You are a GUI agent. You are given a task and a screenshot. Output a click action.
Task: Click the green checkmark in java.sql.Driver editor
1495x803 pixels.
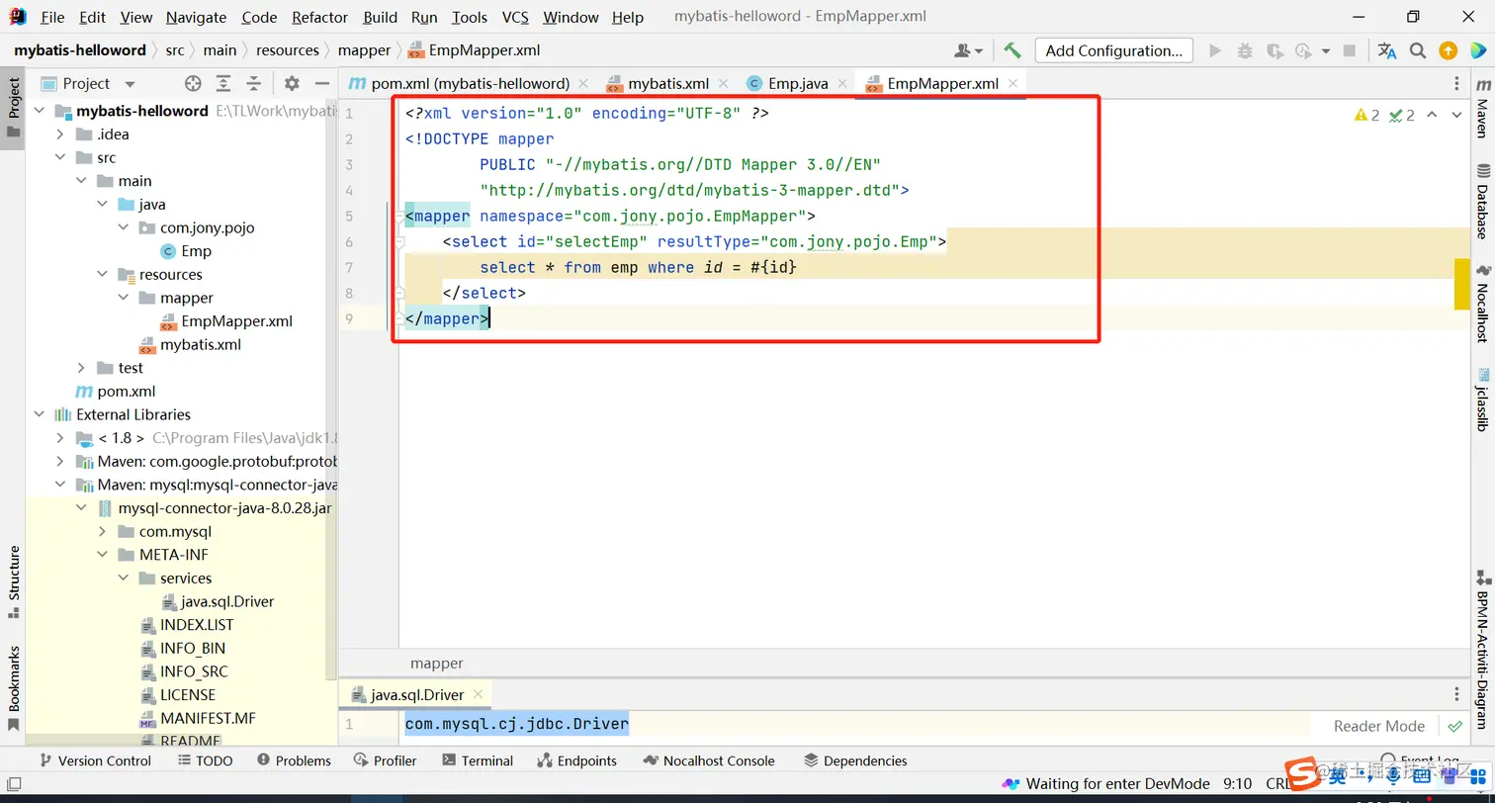tap(1454, 726)
